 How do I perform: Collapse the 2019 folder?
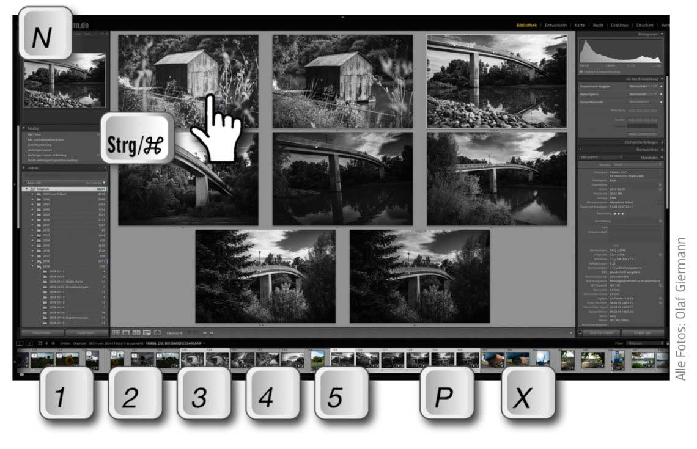[x=32, y=266]
